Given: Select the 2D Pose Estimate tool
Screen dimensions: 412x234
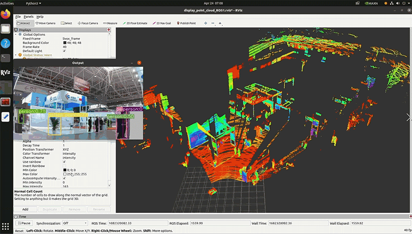Looking at the screenshot, I should coord(136,23).
